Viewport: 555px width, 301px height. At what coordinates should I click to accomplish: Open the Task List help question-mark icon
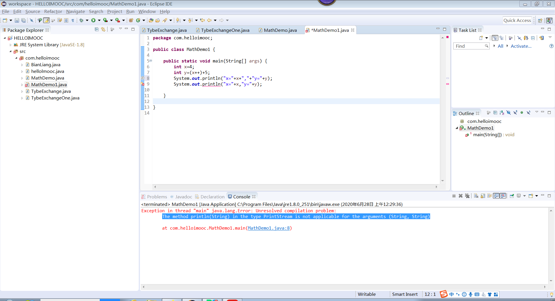[x=551, y=46]
